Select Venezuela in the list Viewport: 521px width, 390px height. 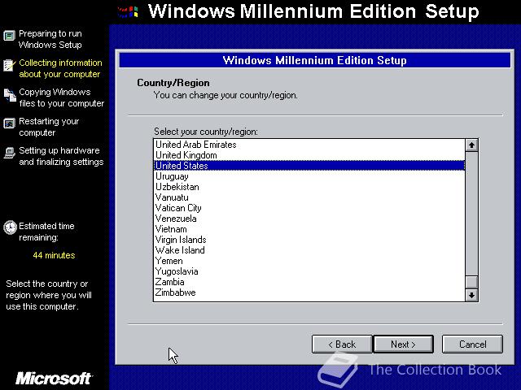(x=309, y=219)
